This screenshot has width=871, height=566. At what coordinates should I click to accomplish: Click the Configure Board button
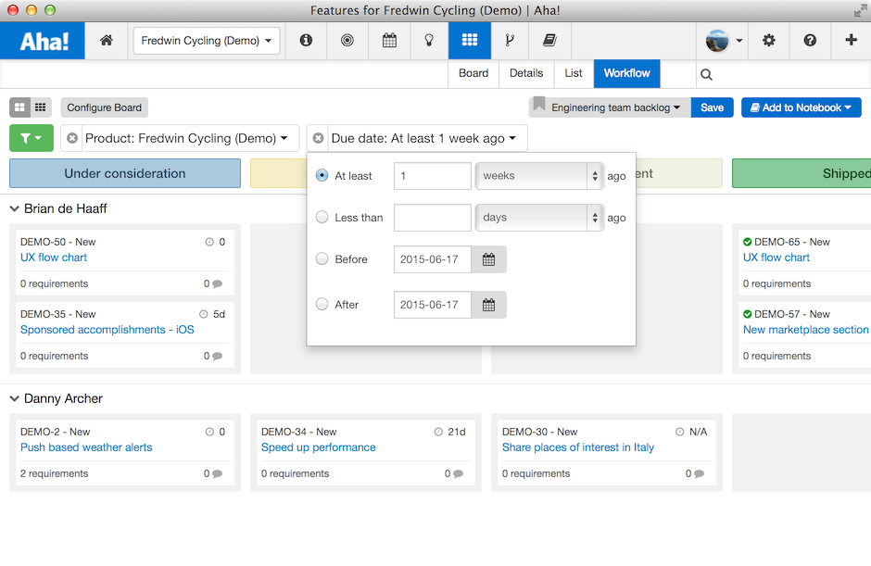105,107
